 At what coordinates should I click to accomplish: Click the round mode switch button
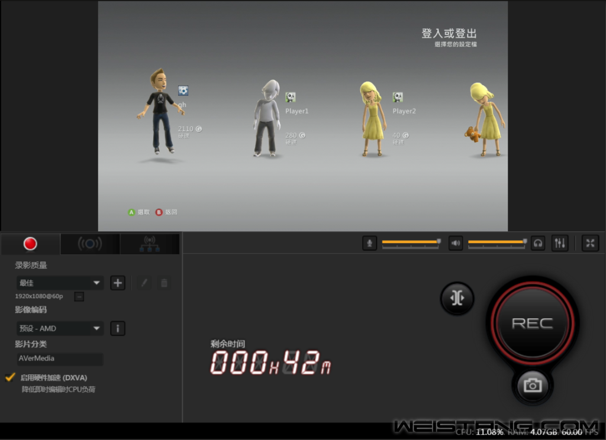[x=457, y=298]
